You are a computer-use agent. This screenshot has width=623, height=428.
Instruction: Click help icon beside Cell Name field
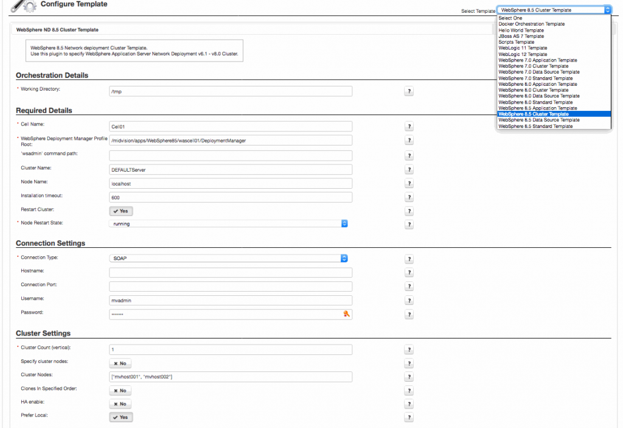pos(409,126)
